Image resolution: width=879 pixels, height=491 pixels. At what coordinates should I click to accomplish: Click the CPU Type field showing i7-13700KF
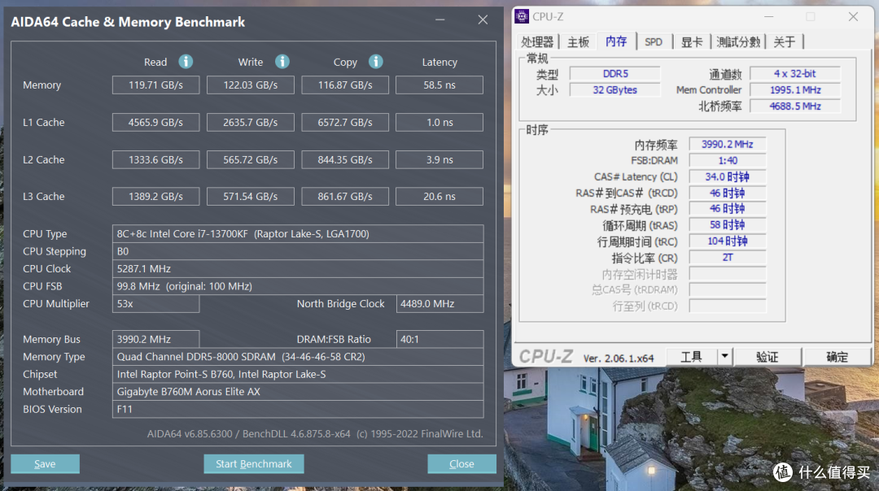coord(298,234)
